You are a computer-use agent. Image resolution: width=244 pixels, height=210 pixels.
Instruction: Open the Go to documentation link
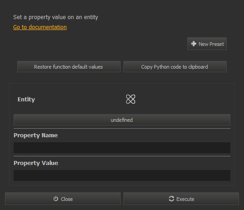tap(40, 27)
